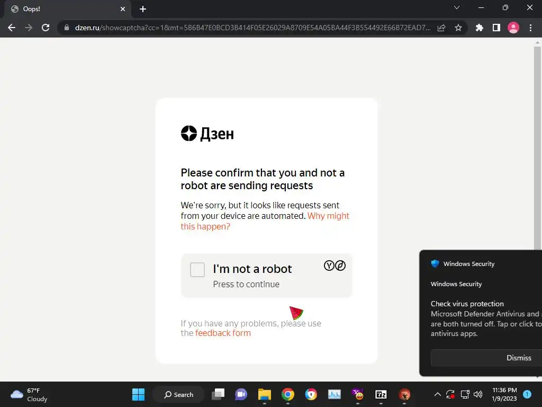This screenshot has width=542, height=407.
Task: Open the weather widget showing 67°F
Action: pyautogui.click(x=29, y=394)
